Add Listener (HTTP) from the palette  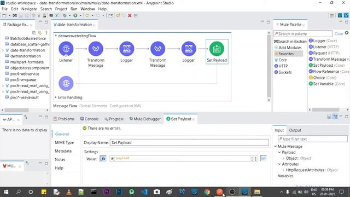point(324,47)
